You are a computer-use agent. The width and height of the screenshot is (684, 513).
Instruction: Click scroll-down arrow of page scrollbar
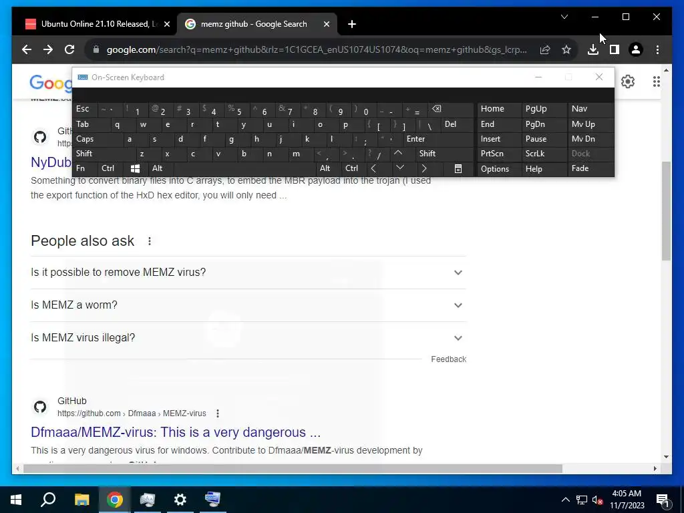(666, 457)
